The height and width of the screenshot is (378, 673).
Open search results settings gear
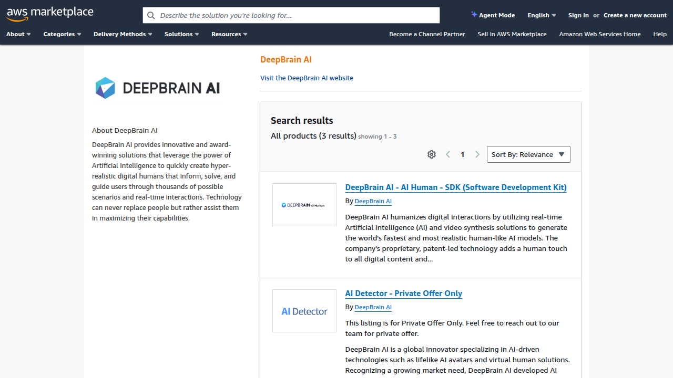point(432,154)
